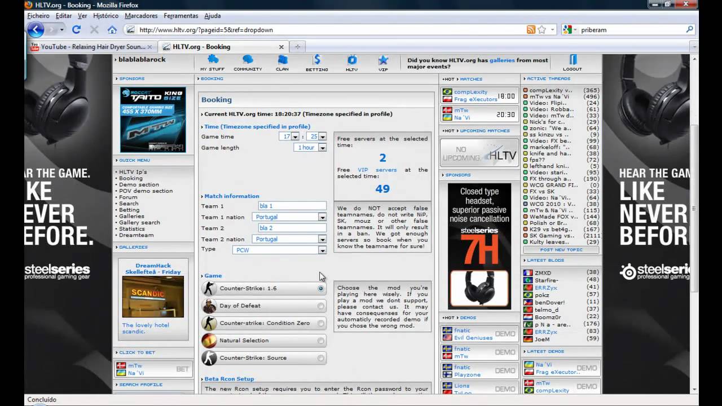
Task: Open Gallery search in quick menu
Action: click(x=139, y=223)
